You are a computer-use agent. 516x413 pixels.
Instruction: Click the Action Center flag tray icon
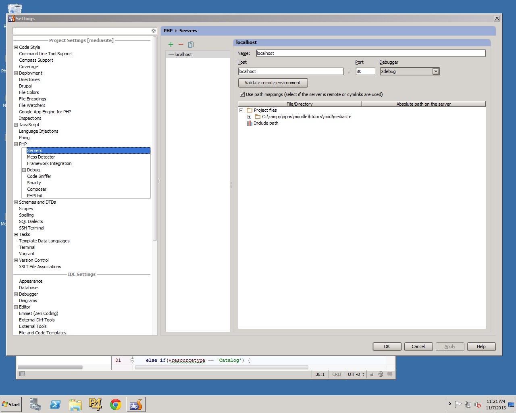[458, 405]
